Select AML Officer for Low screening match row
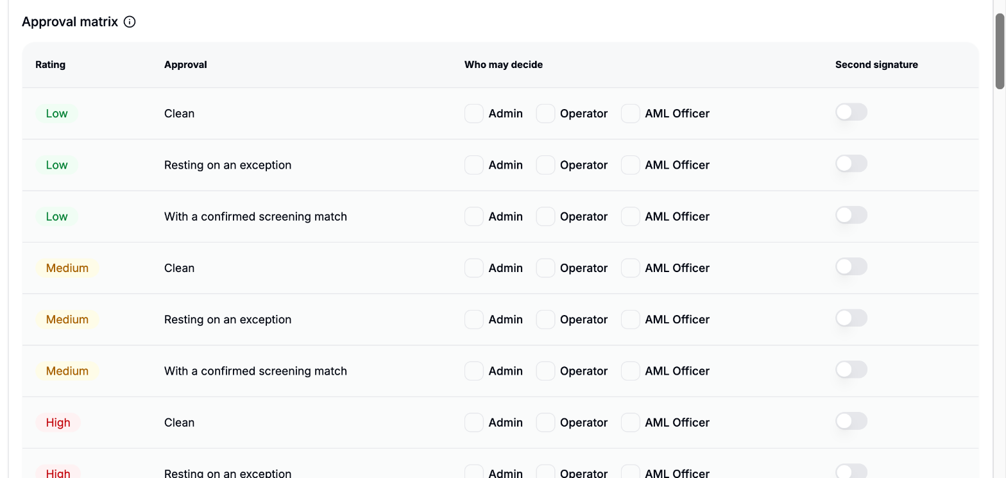 tap(631, 216)
